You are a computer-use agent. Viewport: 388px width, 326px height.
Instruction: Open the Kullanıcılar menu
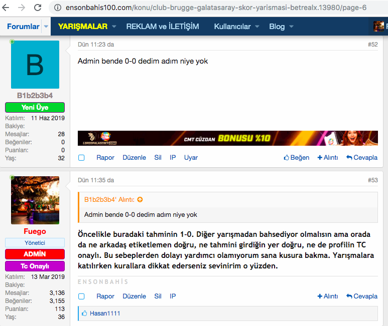232,27
